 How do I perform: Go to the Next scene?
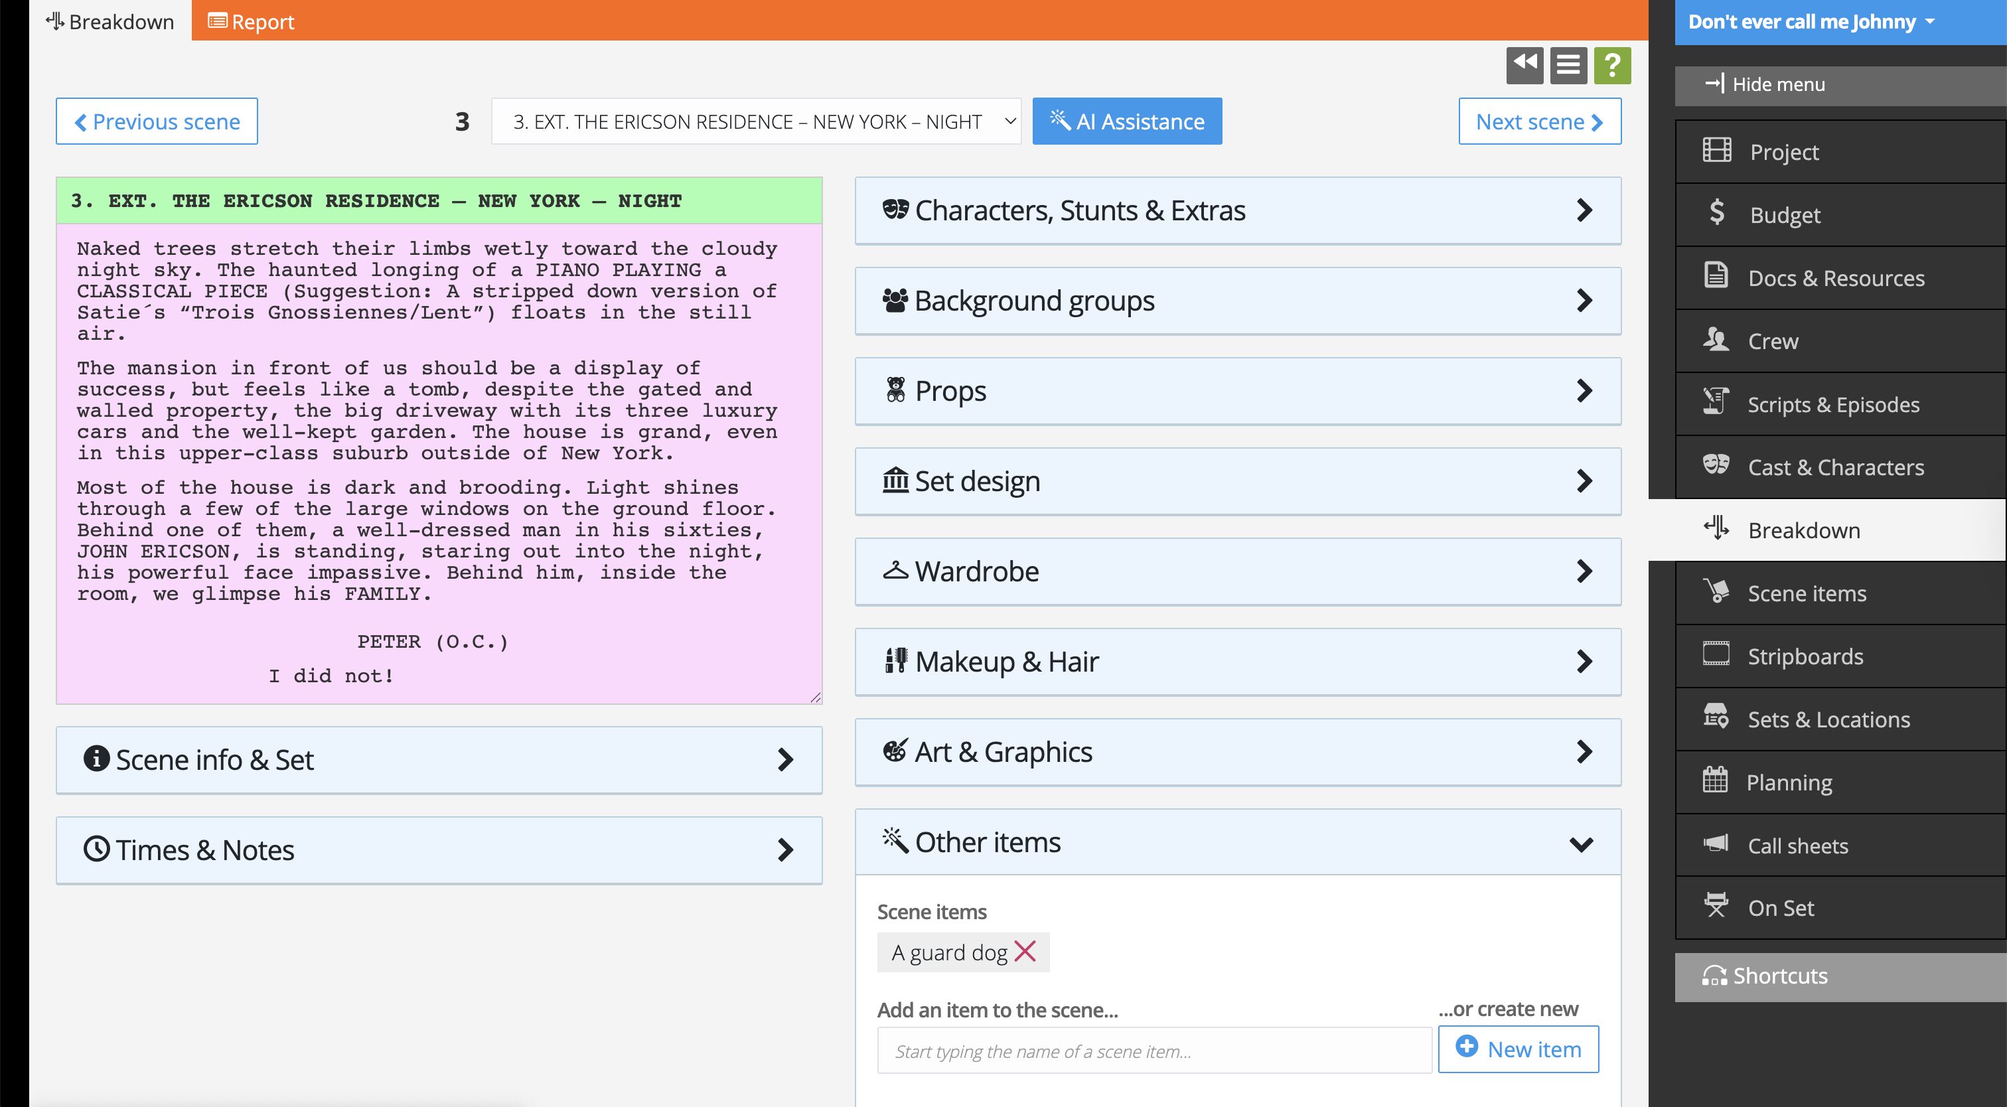pos(1538,121)
